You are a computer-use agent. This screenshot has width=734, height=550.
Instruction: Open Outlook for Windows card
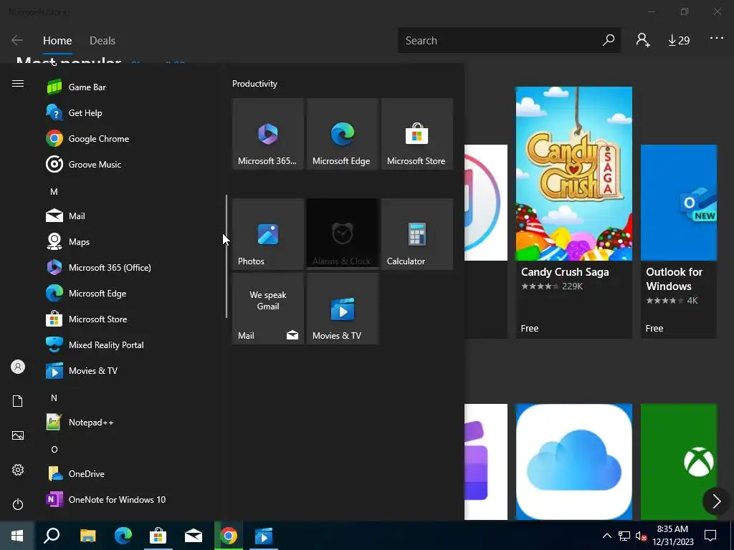click(x=679, y=241)
